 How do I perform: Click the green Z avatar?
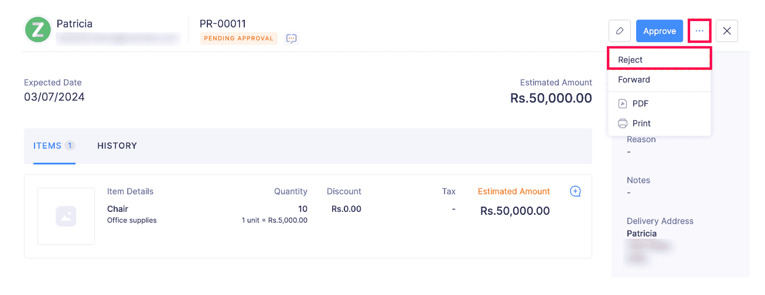coord(38,30)
